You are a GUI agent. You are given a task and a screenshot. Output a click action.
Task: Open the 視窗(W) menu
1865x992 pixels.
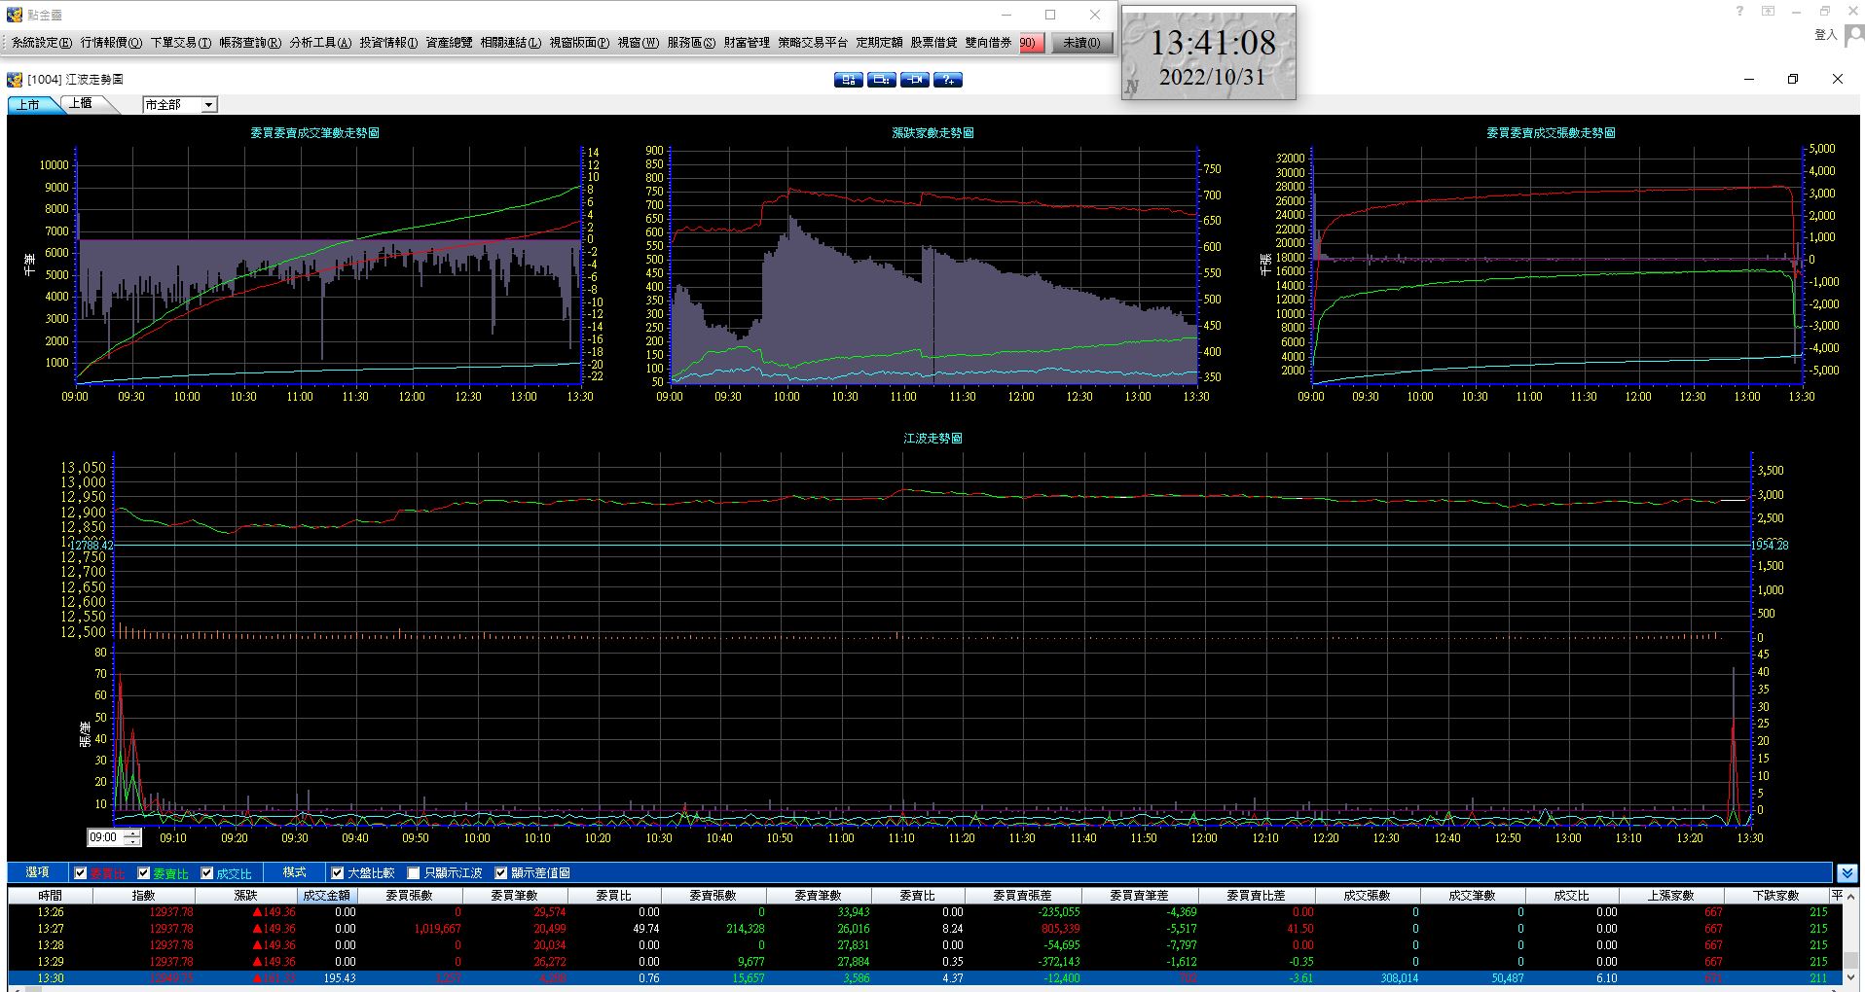coord(638,43)
